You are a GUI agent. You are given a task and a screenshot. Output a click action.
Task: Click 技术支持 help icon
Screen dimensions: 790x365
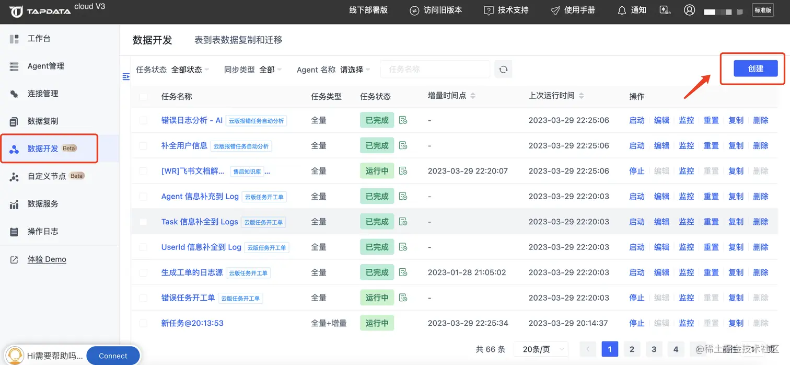click(x=489, y=10)
